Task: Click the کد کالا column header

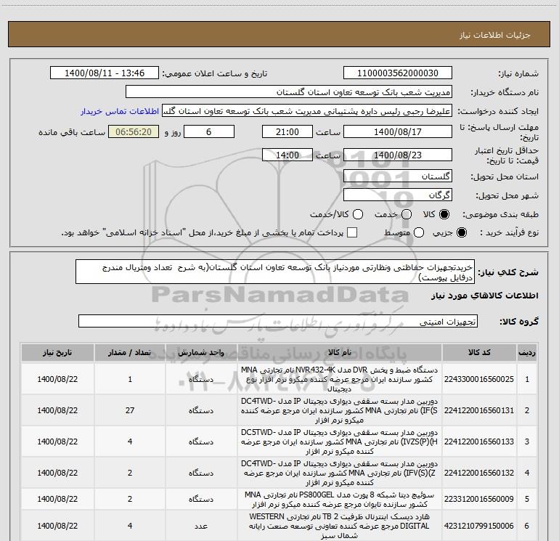Action: click(x=479, y=352)
